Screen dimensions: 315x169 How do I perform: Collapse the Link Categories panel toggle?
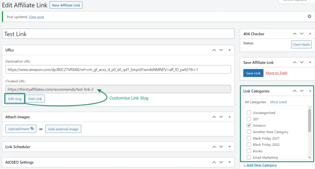click(x=309, y=91)
